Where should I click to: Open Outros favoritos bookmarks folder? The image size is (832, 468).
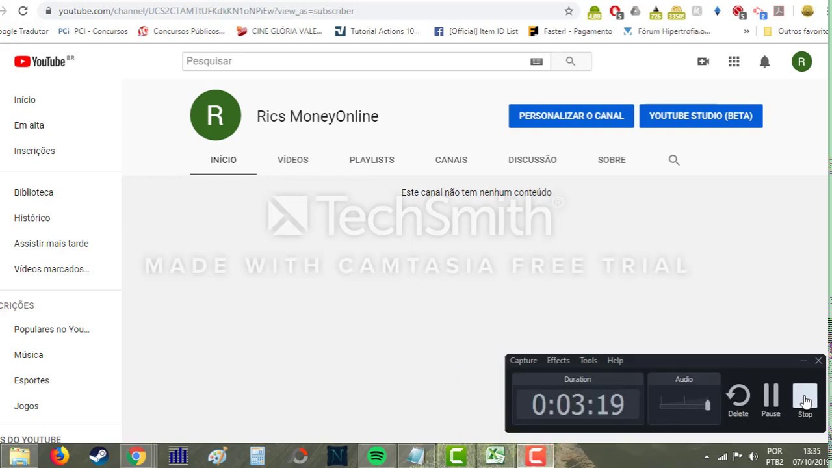pos(796,31)
